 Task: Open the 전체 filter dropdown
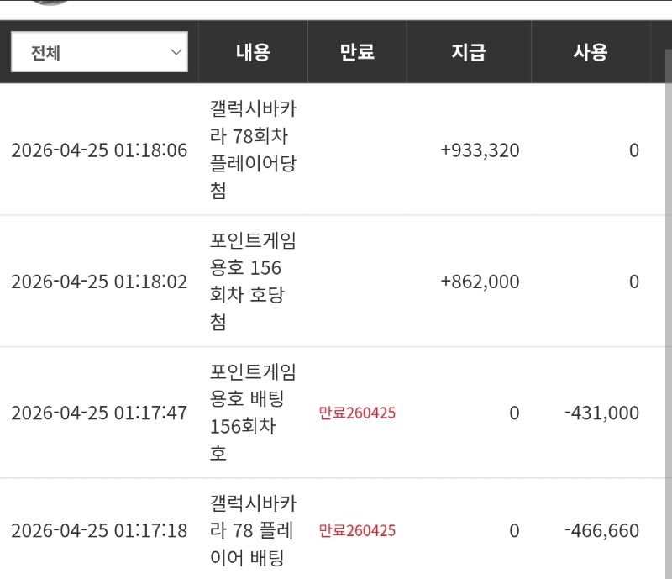(x=99, y=52)
